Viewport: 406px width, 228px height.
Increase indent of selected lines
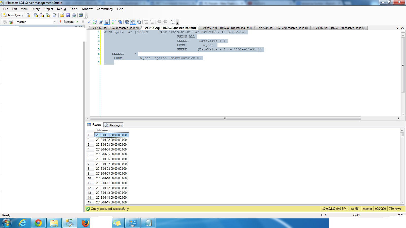point(165,22)
